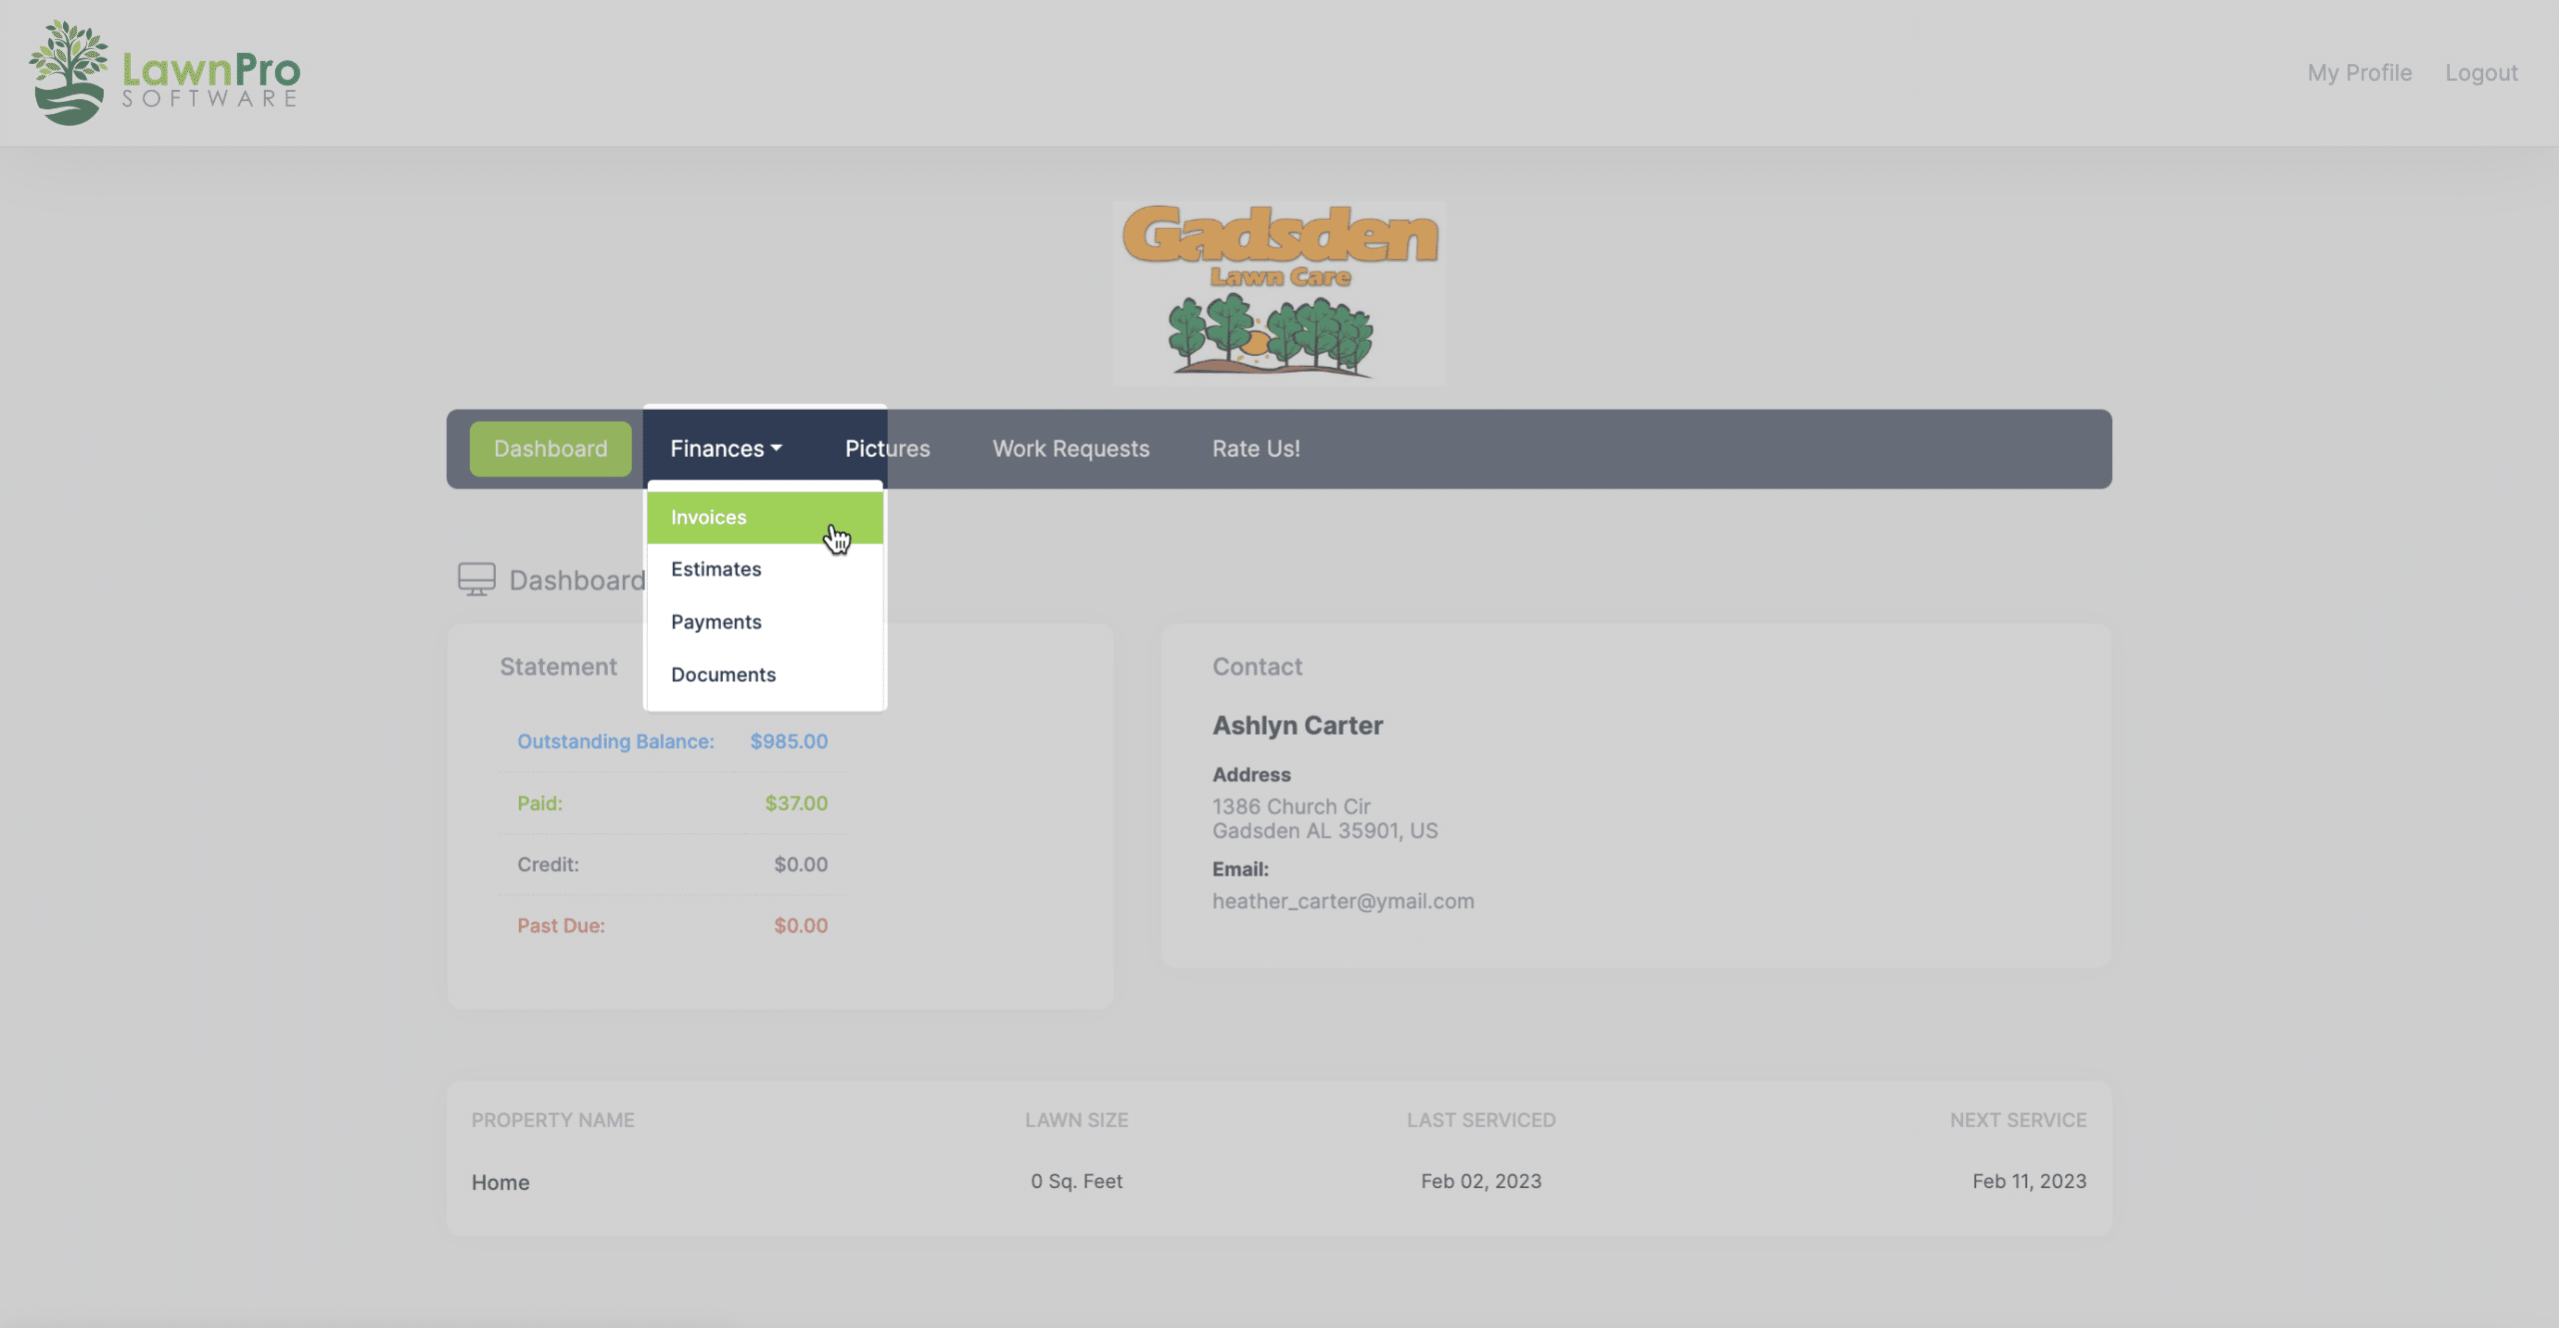Click the $37.00 paid amount

point(796,803)
